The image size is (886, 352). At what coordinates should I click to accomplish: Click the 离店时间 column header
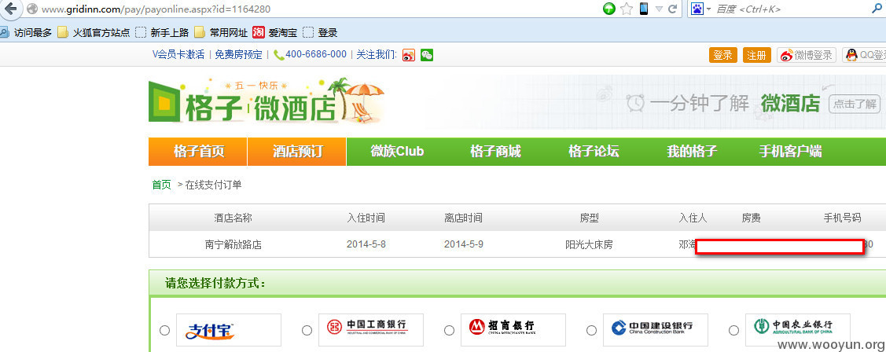pyautogui.click(x=463, y=218)
